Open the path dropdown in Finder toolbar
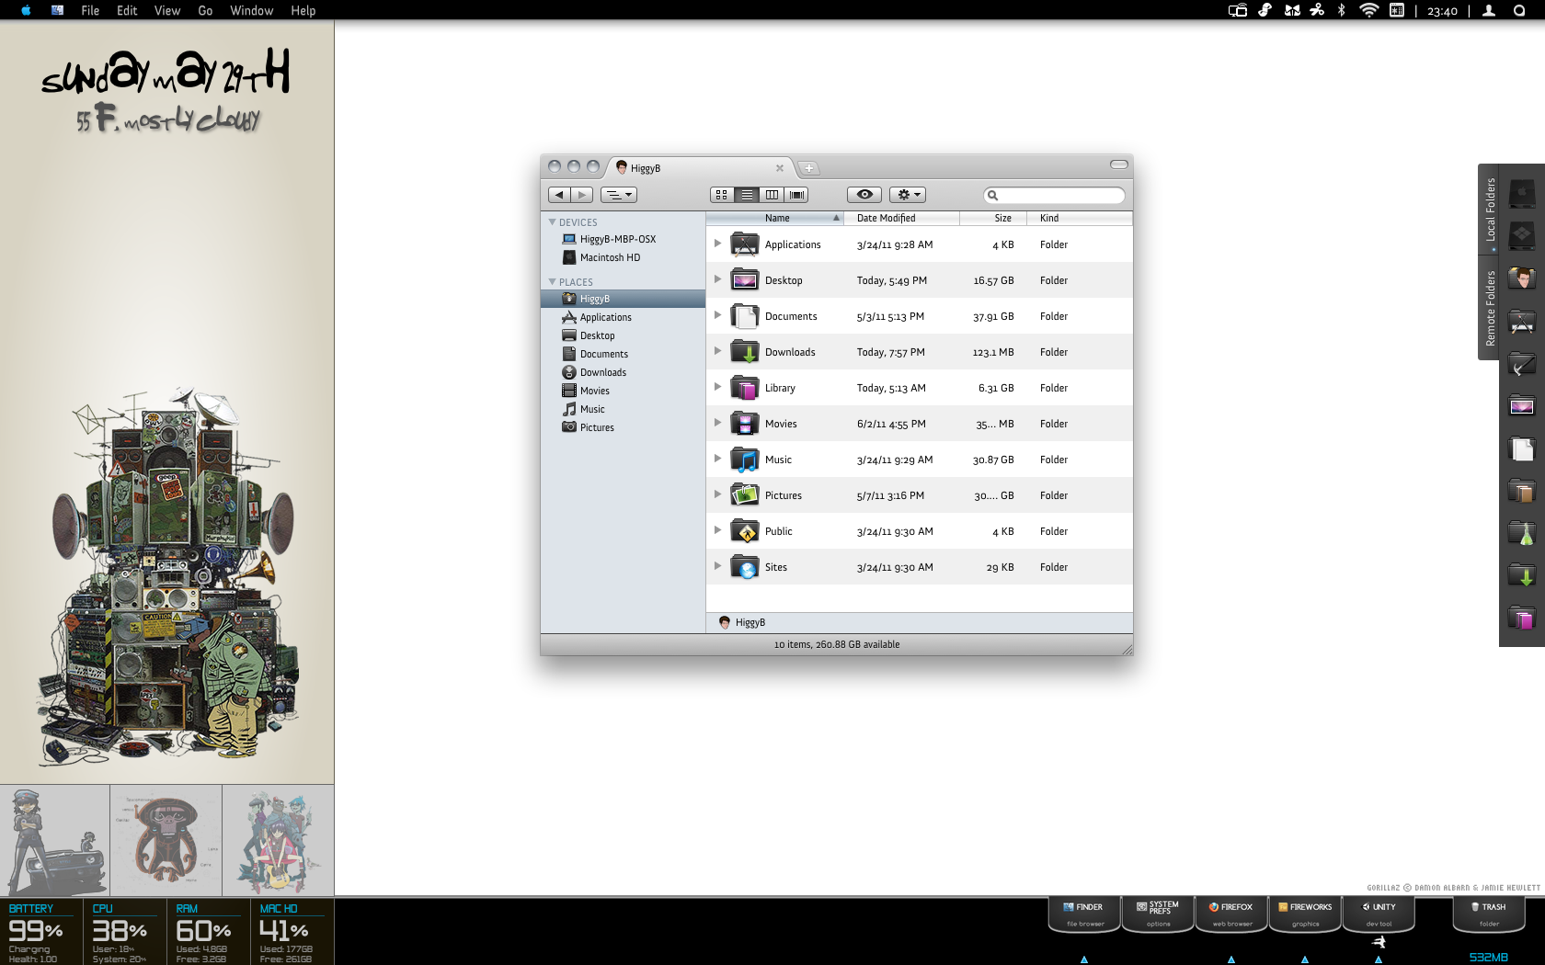Screen dimensions: 1545x965 click(x=619, y=195)
